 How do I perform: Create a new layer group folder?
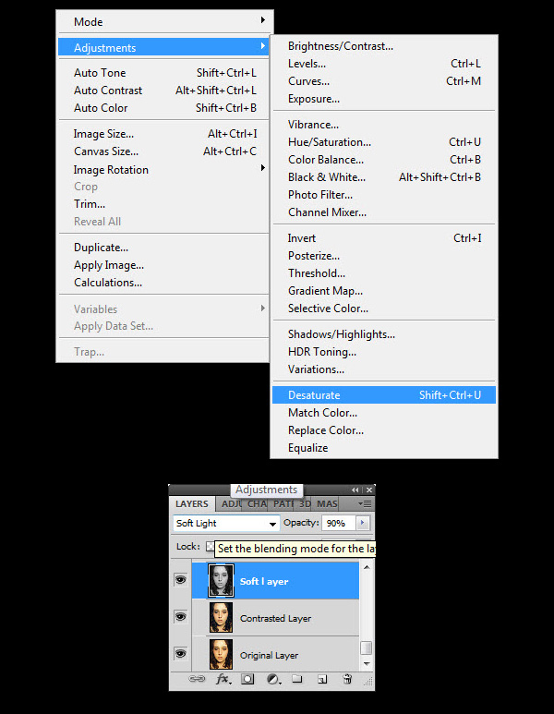coord(297,679)
